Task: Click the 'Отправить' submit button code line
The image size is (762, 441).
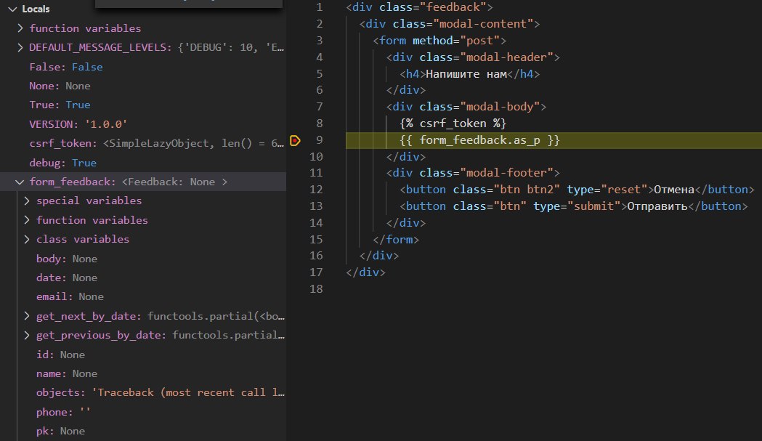Action: pyautogui.click(x=573, y=206)
